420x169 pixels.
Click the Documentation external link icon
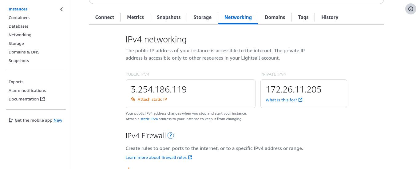43,99
